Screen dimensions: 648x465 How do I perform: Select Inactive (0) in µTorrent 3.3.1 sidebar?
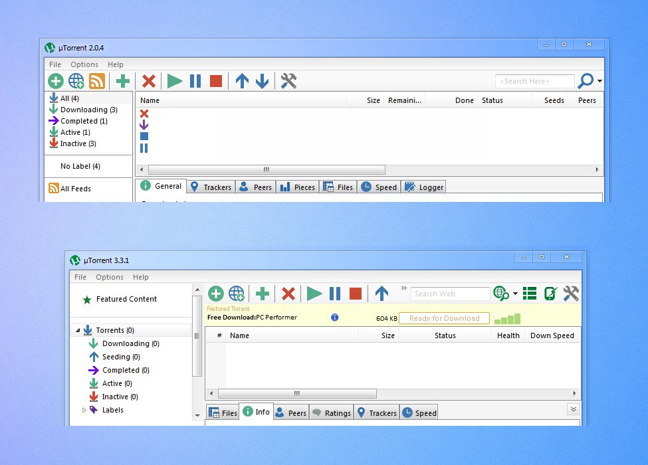[x=120, y=397]
